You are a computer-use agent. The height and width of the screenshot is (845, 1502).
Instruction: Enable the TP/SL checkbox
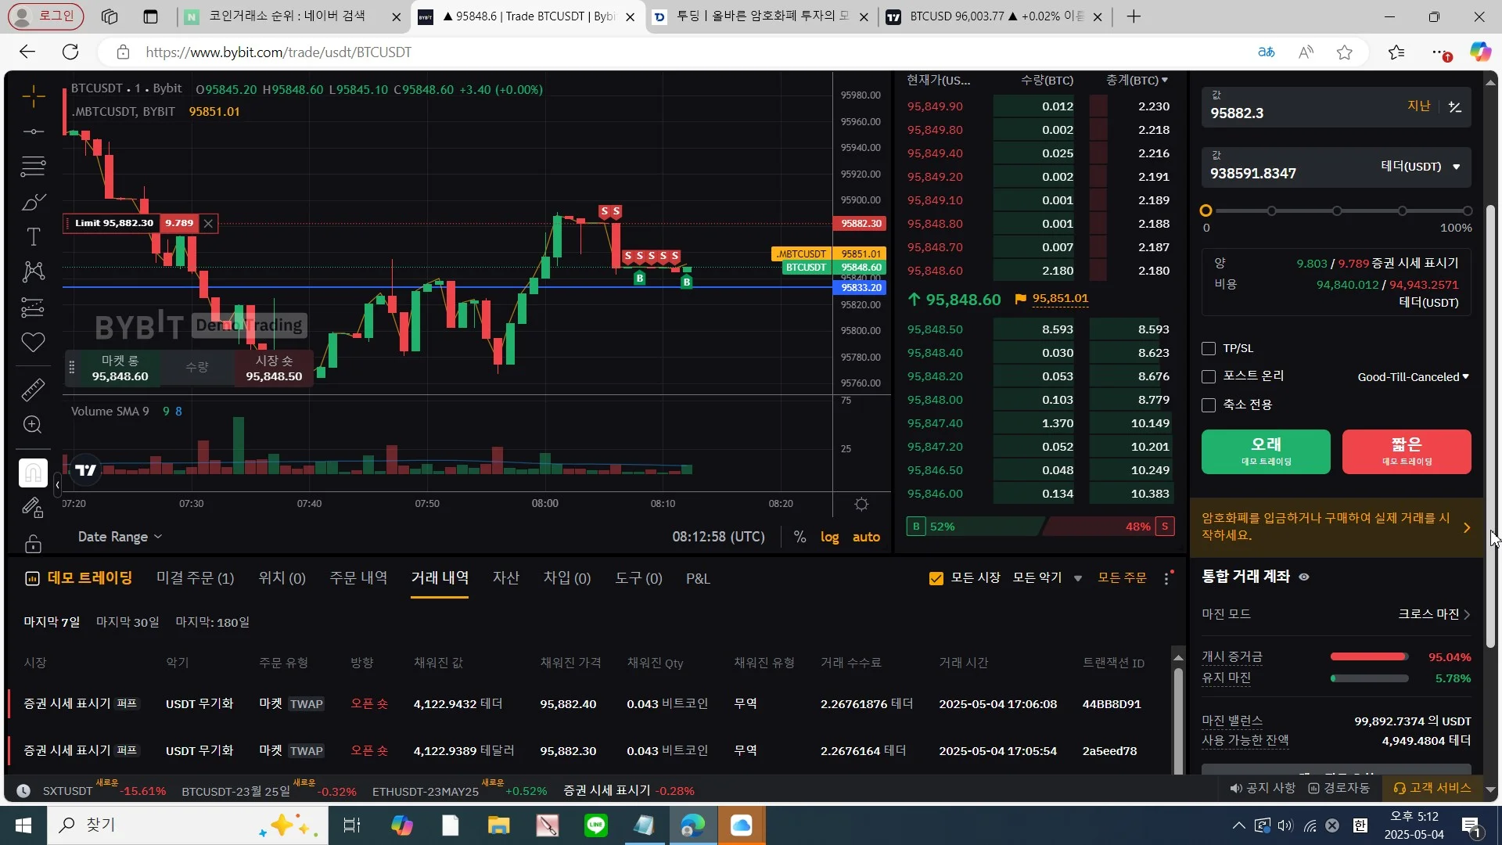[1209, 348]
